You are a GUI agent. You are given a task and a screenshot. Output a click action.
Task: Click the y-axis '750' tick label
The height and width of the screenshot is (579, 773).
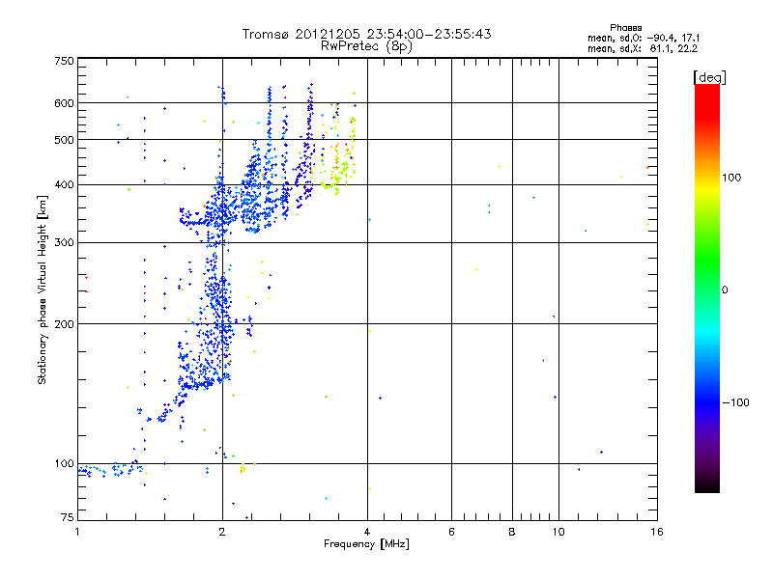point(64,61)
